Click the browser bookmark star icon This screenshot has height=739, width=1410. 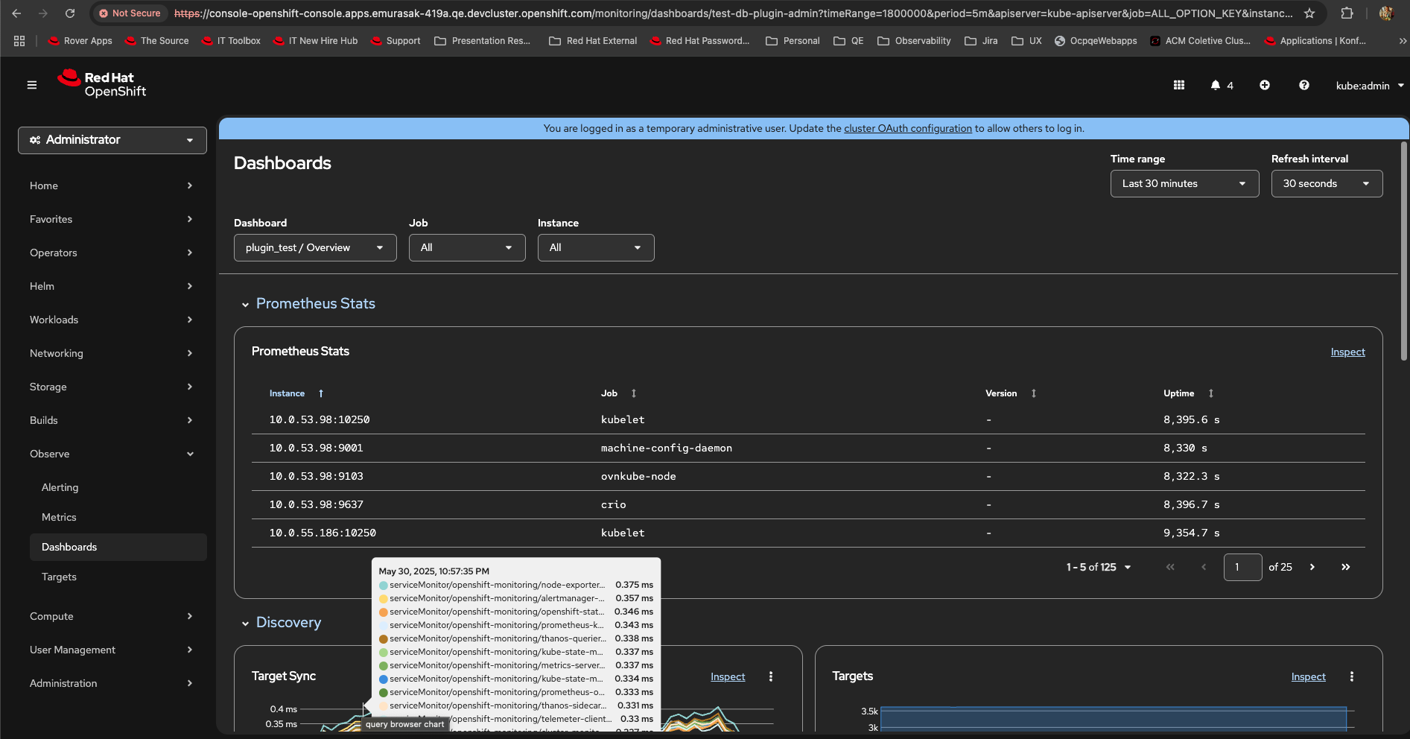(x=1309, y=13)
